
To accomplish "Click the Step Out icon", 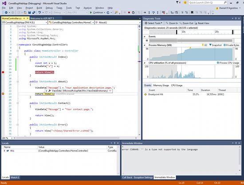I will pos(157,12).
